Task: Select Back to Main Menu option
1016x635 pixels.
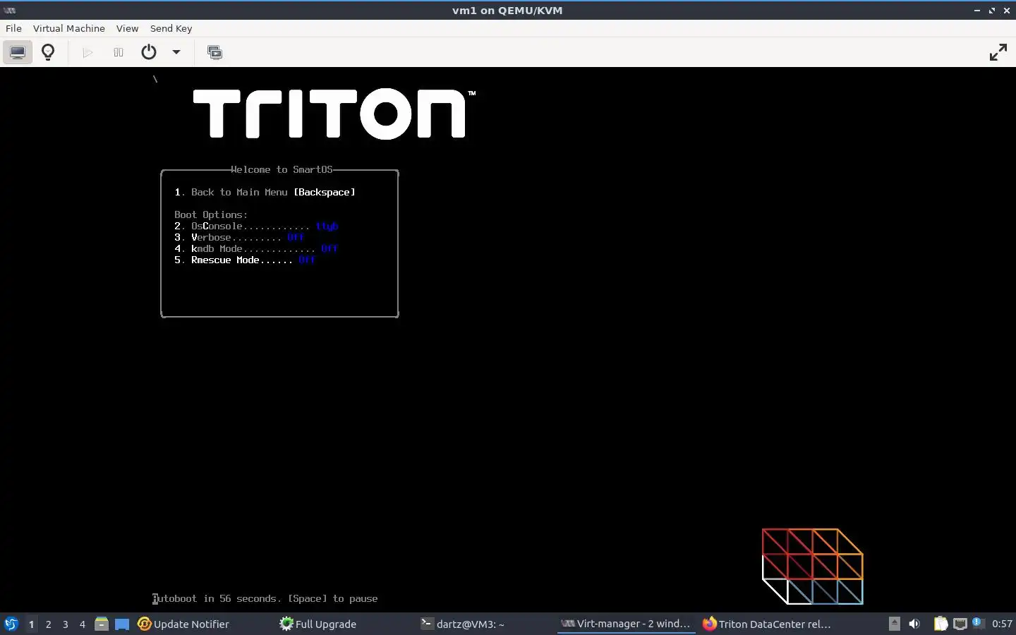Action: point(265,192)
